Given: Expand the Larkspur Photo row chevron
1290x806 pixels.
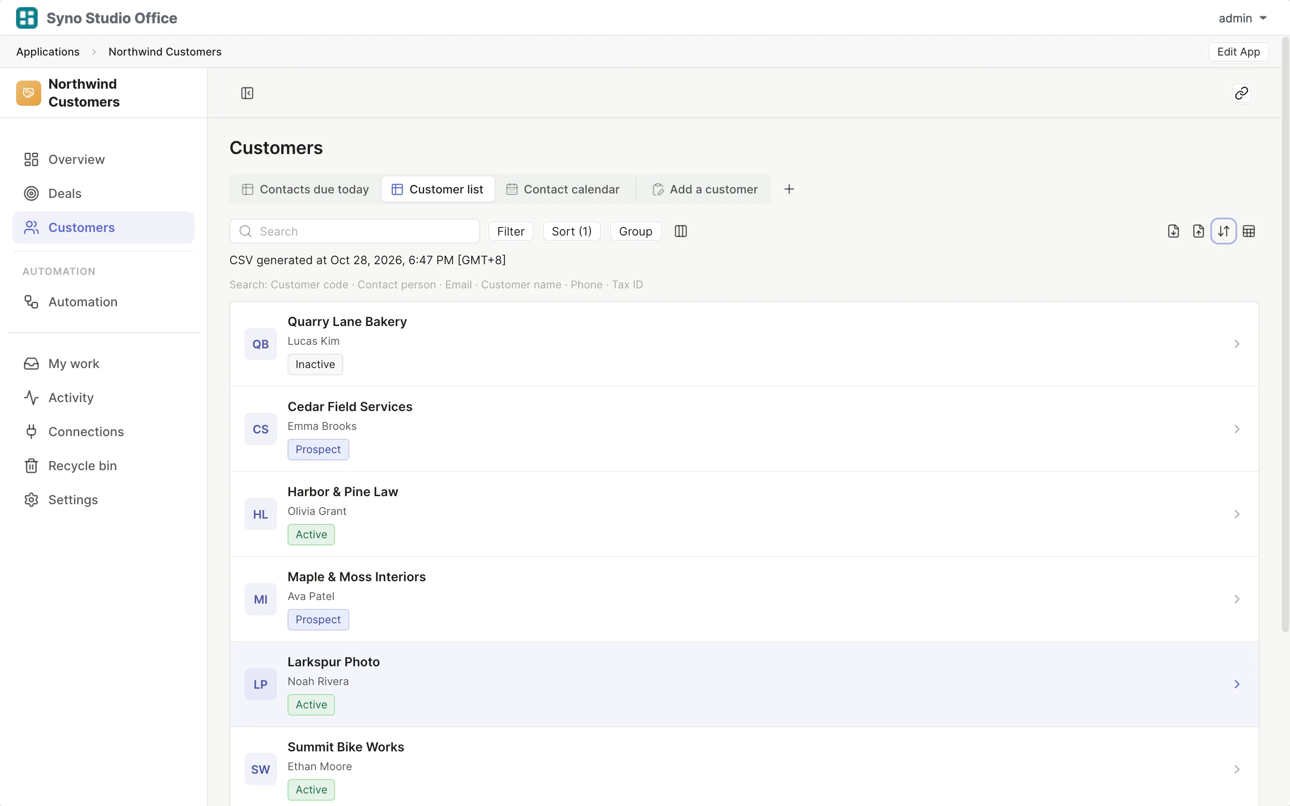Looking at the screenshot, I should (x=1237, y=685).
